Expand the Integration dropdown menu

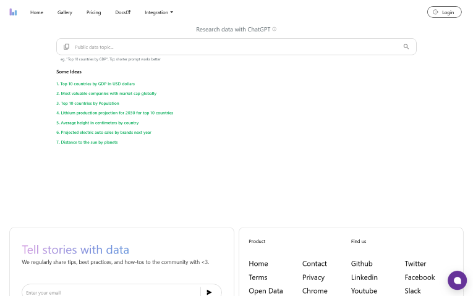[x=159, y=12]
